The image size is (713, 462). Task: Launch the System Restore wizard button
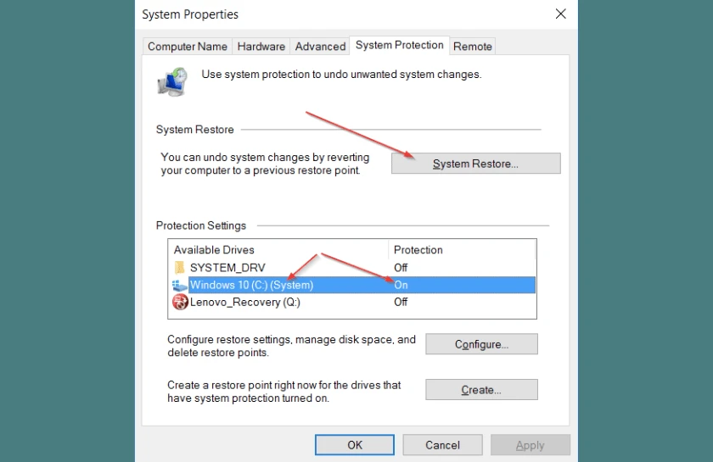pos(475,164)
